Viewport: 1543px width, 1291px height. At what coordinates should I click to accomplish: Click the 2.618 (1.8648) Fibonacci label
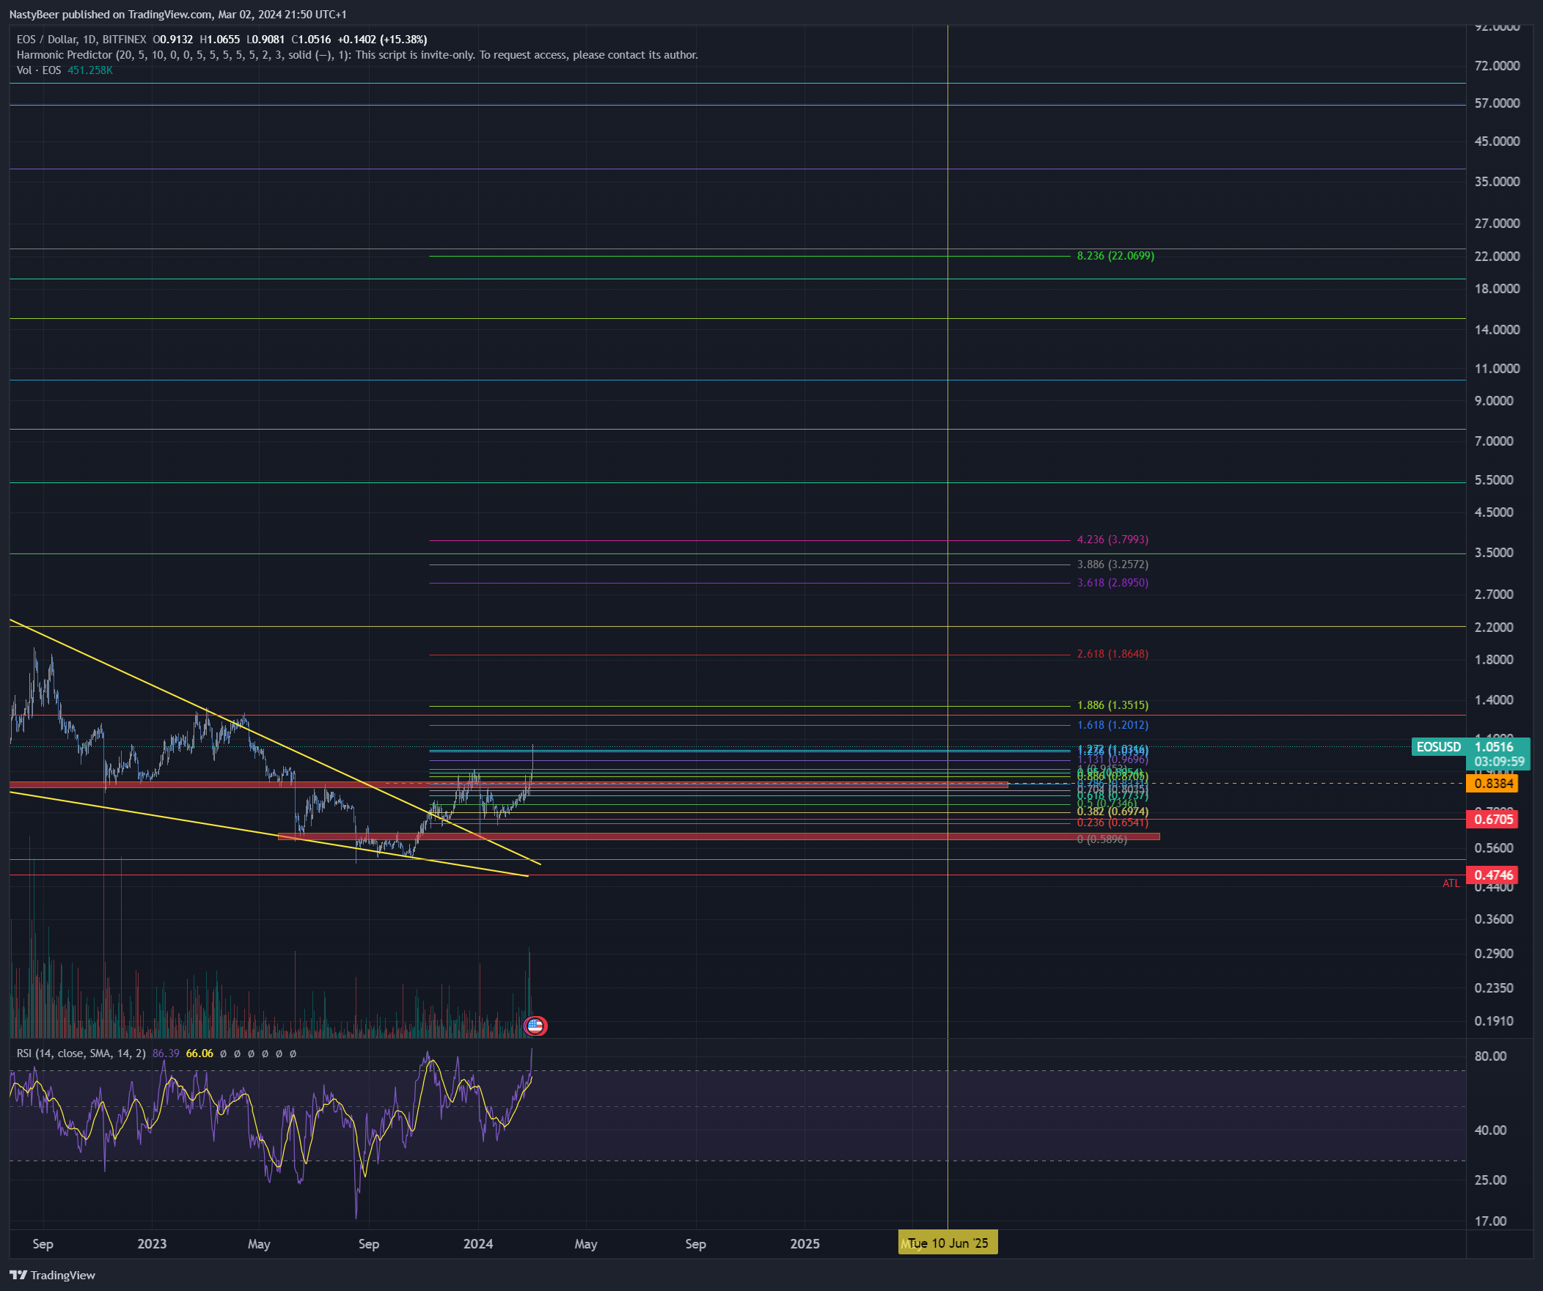pyautogui.click(x=1113, y=654)
